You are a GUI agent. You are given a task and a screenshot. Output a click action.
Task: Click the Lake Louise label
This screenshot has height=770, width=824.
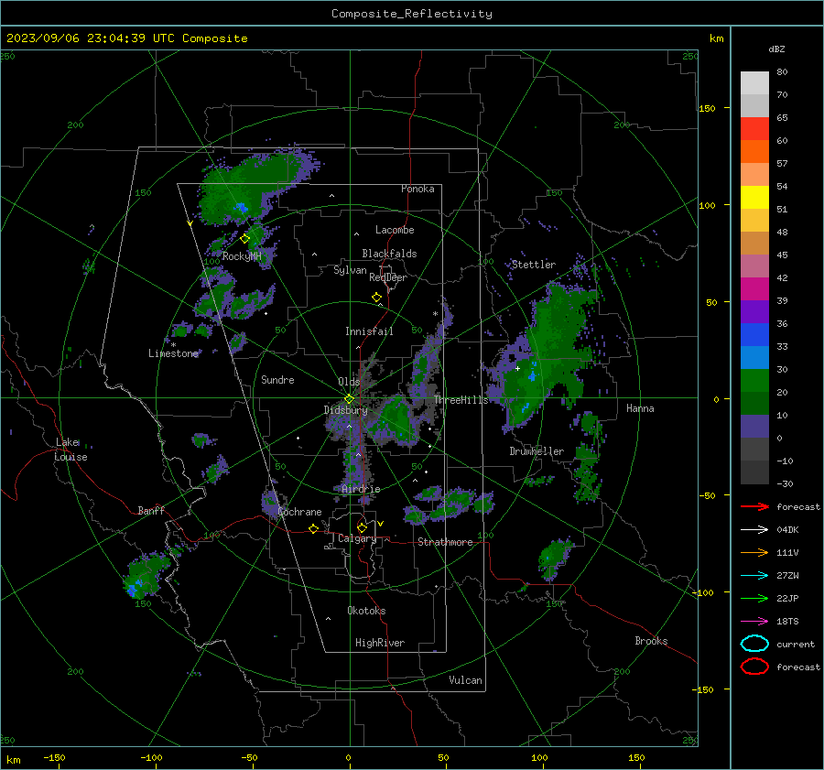click(70, 450)
